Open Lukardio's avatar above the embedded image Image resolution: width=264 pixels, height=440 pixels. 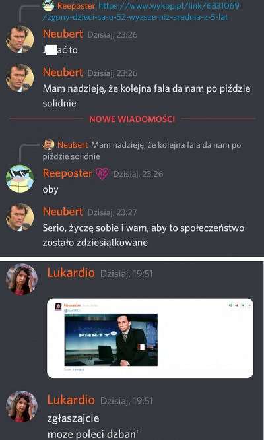point(22,279)
